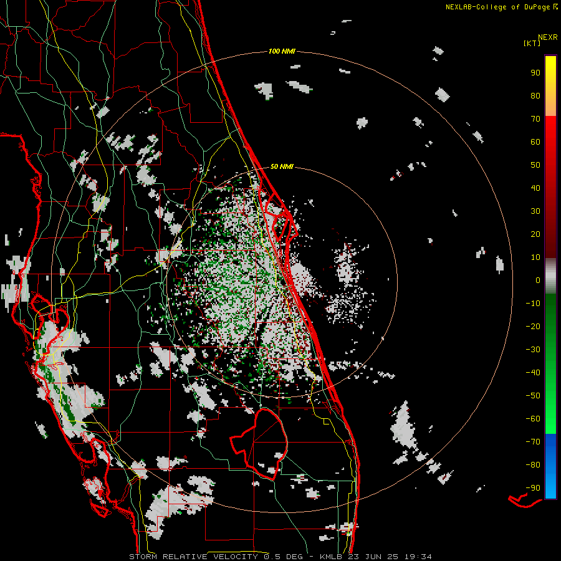Click the -30 value on the velocity scale
Screen dimensions: 561x561
(x=533, y=350)
